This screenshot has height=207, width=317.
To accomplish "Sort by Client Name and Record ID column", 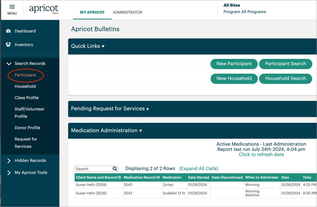I will coord(98,177).
